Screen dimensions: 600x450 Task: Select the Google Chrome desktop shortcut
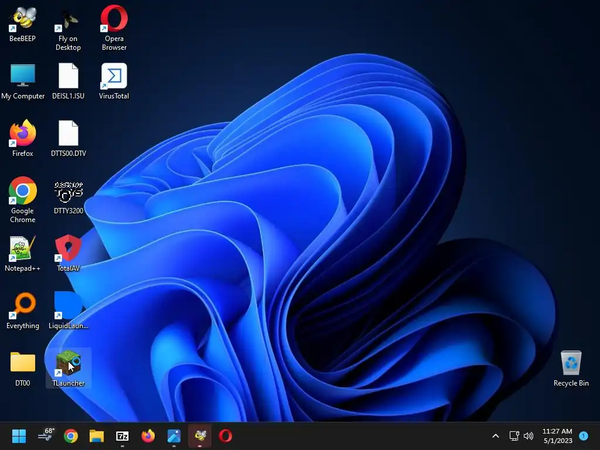[x=23, y=200]
